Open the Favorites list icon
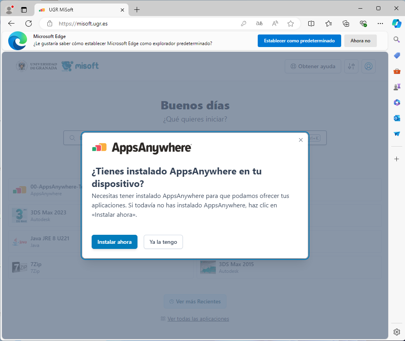The height and width of the screenshot is (341, 405). click(x=329, y=24)
